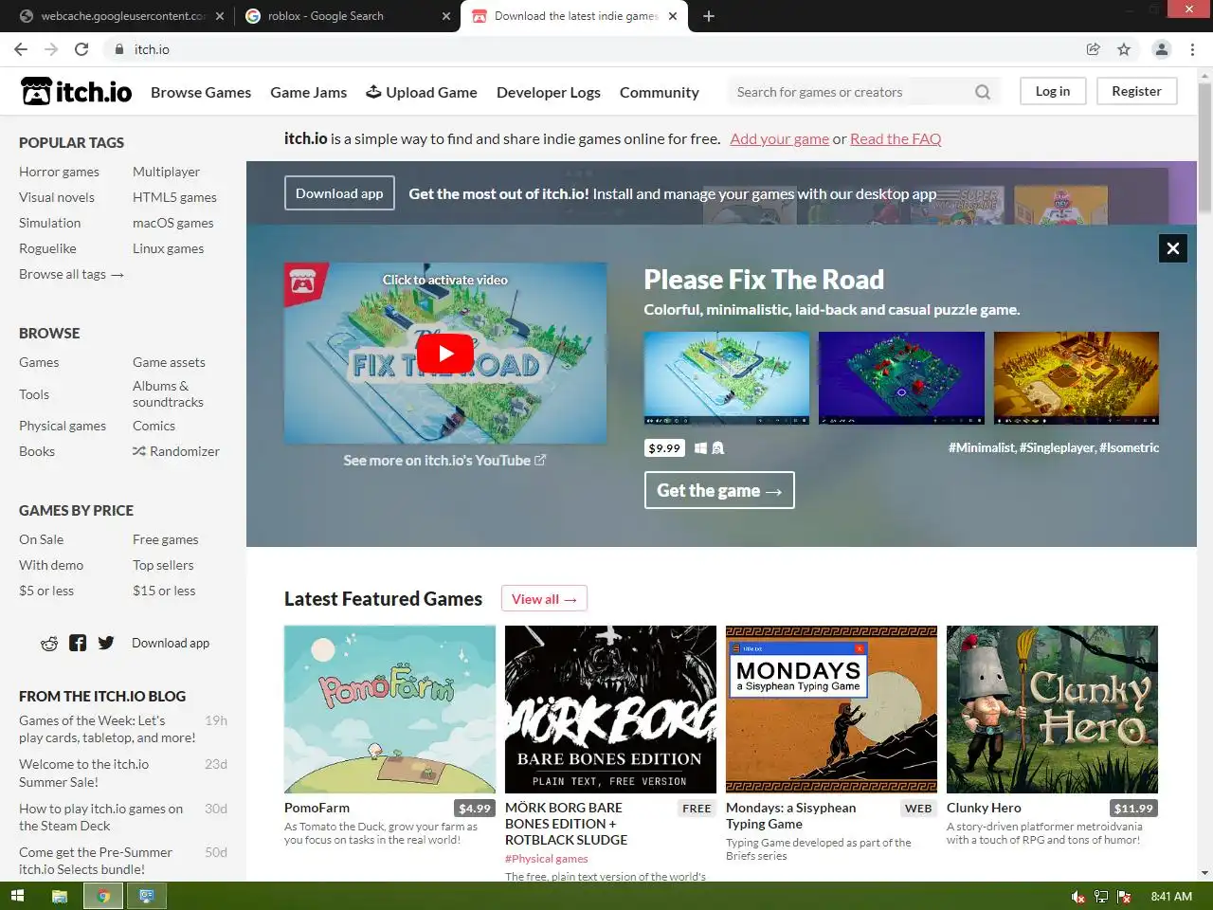This screenshot has height=910, width=1213.
Task: Open the blue night-scene screenshot thumbnail
Action: tap(901, 377)
